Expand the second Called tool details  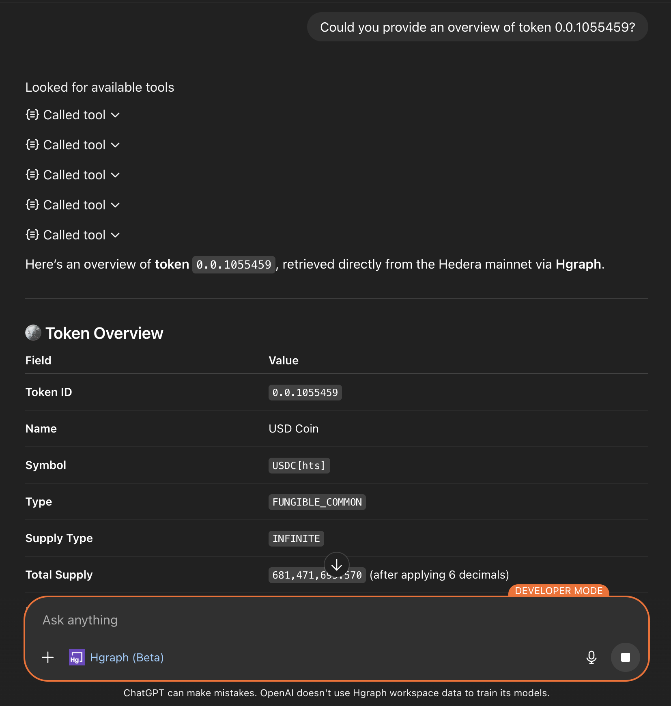pos(115,145)
